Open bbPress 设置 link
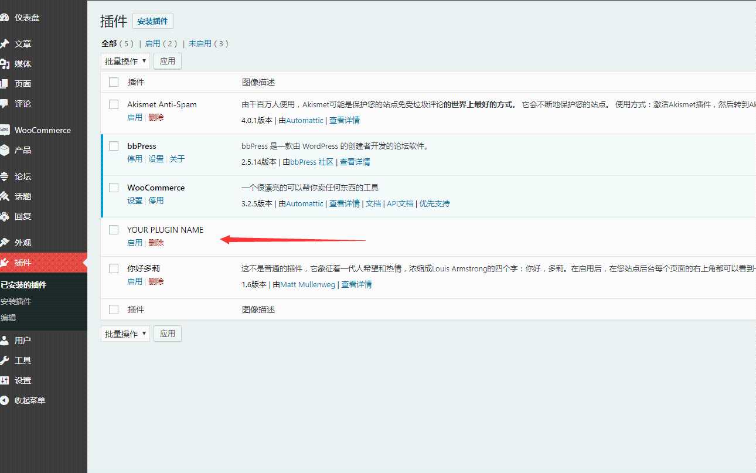Image resolution: width=756 pixels, height=473 pixels. pyautogui.click(x=156, y=159)
